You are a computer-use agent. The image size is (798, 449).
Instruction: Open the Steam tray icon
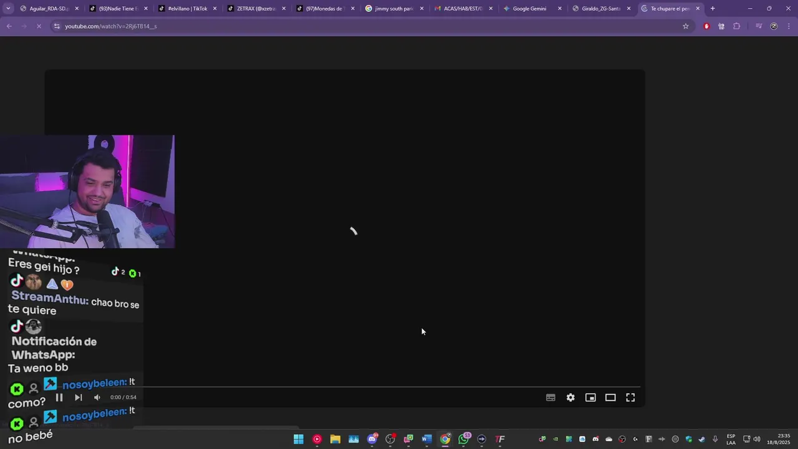coord(702,439)
